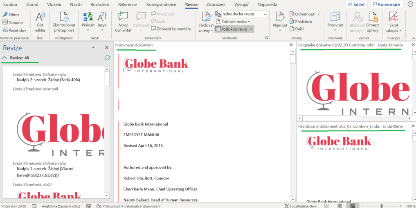Open the Soubor menu
416x208 pixels.
(x=10, y=4)
